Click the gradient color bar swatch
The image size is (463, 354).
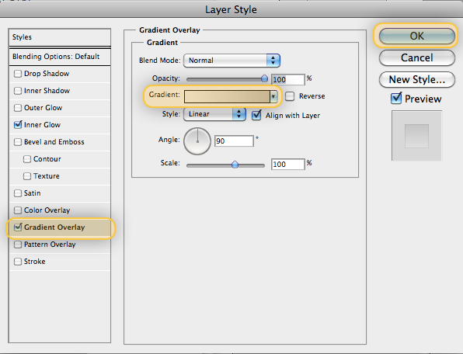tap(227, 96)
